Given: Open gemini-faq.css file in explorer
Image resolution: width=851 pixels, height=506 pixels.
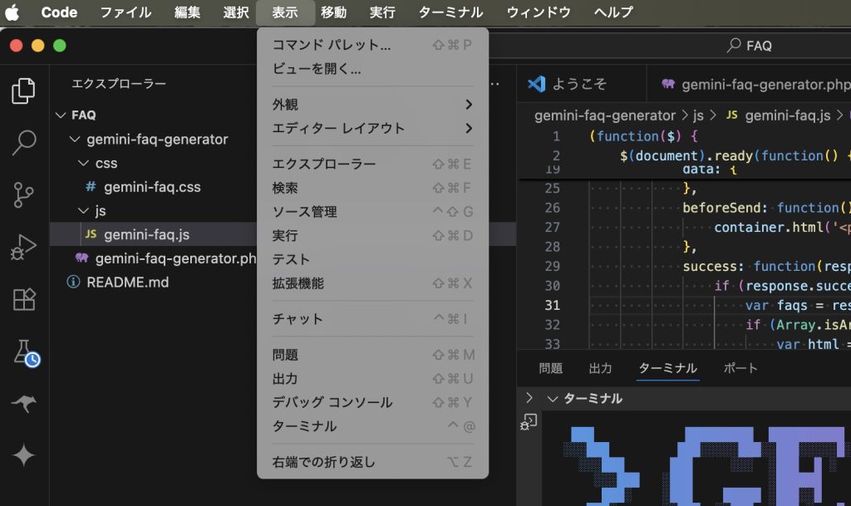Looking at the screenshot, I should click(x=152, y=188).
